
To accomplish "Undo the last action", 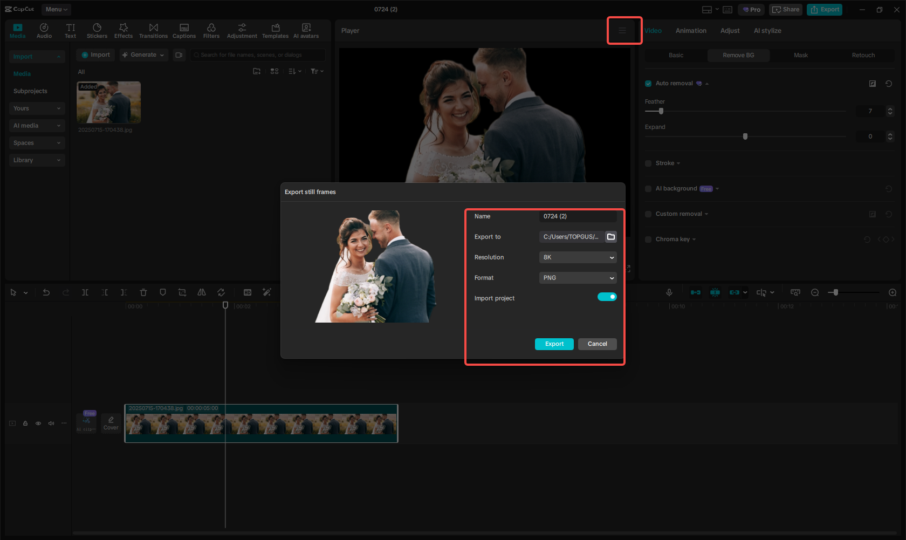I will pos(46,292).
